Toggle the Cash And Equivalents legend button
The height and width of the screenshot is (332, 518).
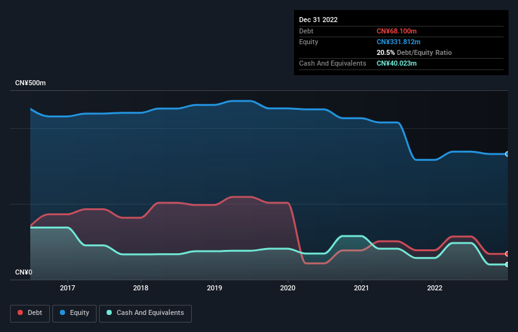pyautogui.click(x=145, y=313)
